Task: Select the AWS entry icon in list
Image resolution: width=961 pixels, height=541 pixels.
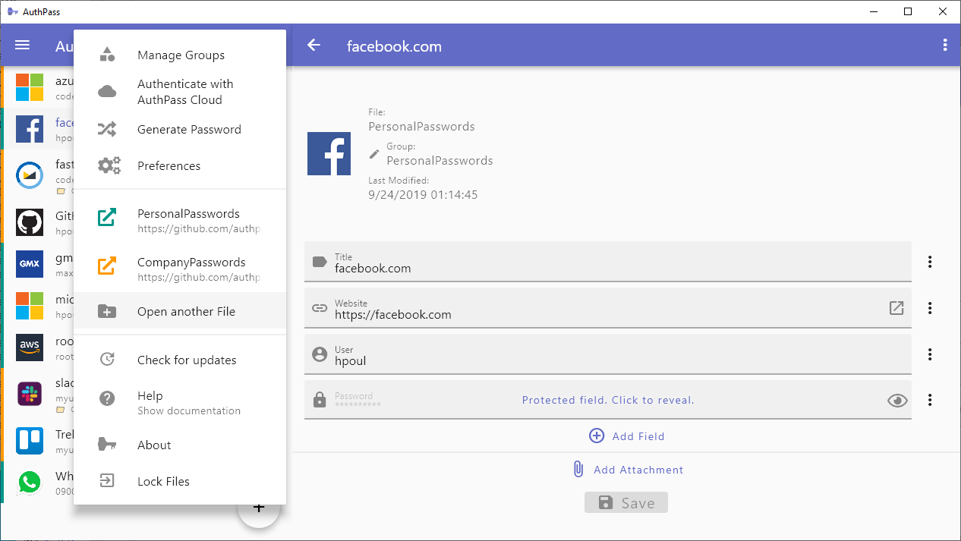Action: click(30, 348)
